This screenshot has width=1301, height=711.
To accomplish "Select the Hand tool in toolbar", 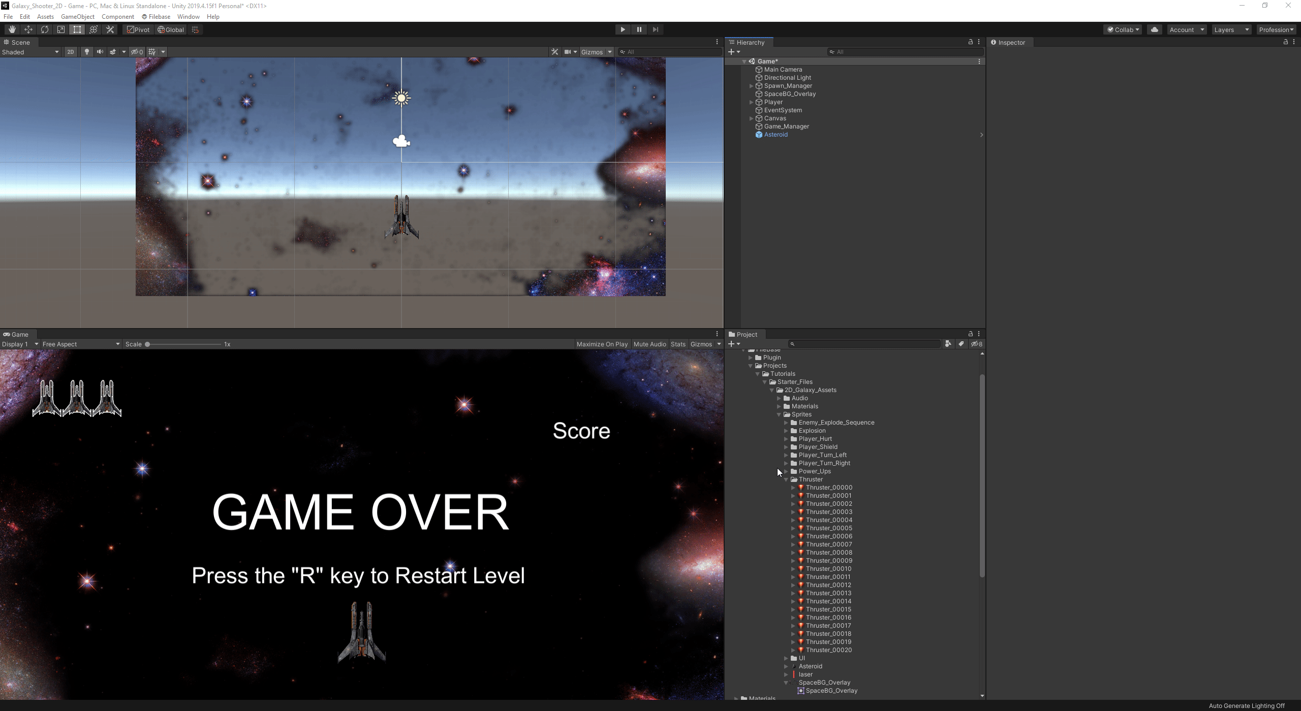I will 12,29.
